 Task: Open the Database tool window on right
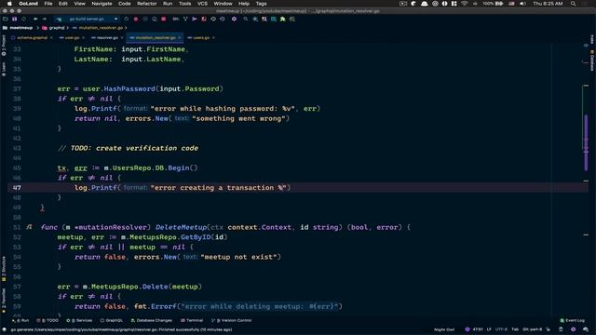point(592,60)
